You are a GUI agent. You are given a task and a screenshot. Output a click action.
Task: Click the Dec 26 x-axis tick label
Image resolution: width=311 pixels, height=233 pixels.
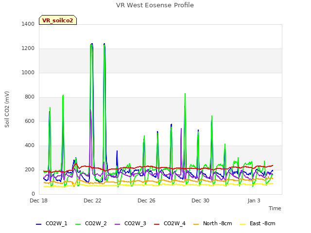[x=146, y=200]
